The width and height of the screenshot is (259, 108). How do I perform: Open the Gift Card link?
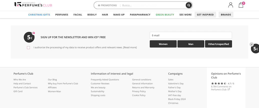(18, 91)
